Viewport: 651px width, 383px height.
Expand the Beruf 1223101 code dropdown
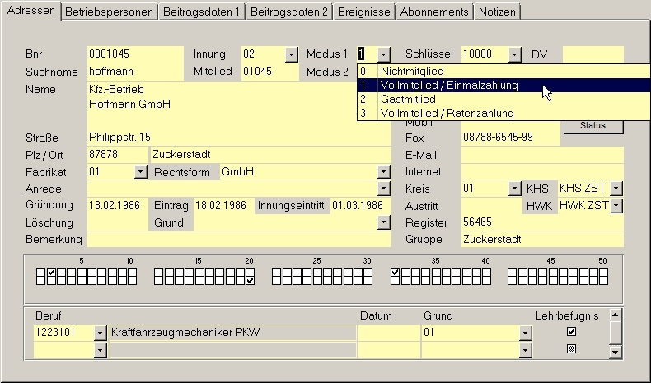[x=101, y=332]
